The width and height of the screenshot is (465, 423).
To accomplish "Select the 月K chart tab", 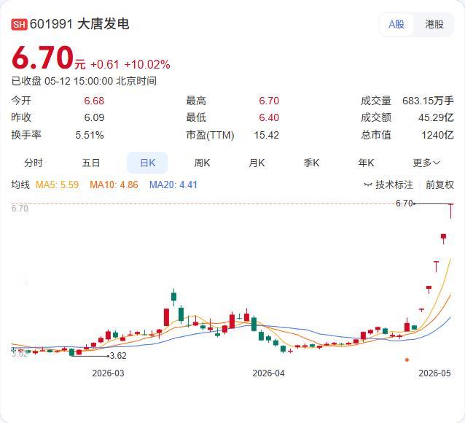I will [x=257, y=163].
